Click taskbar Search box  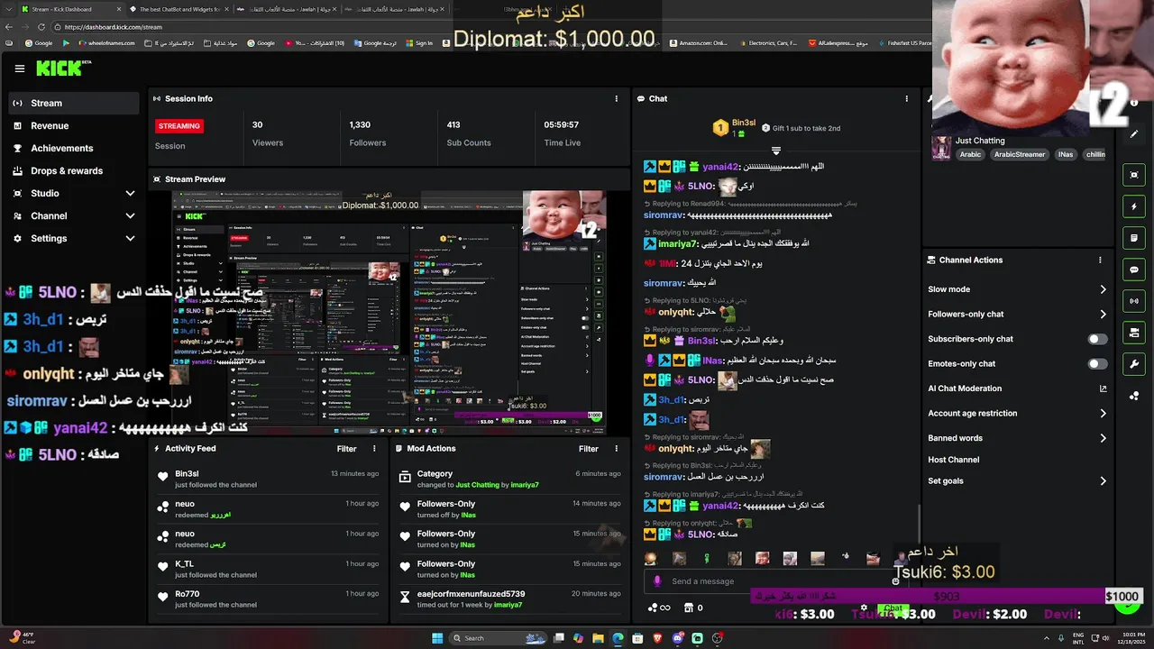tap(496, 638)
